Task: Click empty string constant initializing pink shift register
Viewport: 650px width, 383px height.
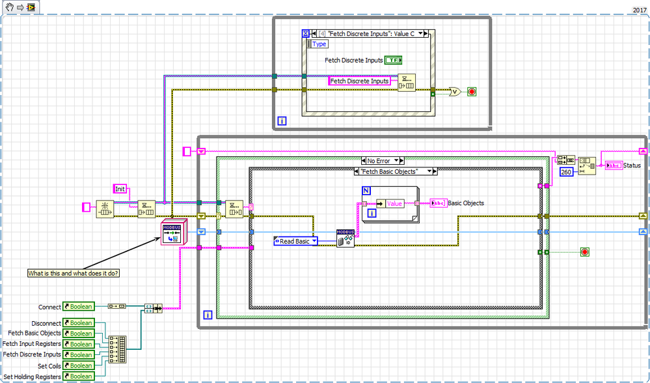Action: 187,152
